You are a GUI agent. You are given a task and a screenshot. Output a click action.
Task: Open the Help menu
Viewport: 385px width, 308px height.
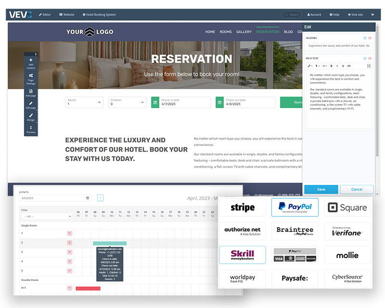coord(334,15)
